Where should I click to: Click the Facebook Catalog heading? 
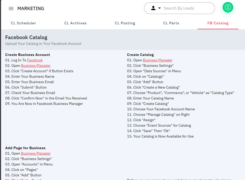pyautogui.click(x=26, y=38)
